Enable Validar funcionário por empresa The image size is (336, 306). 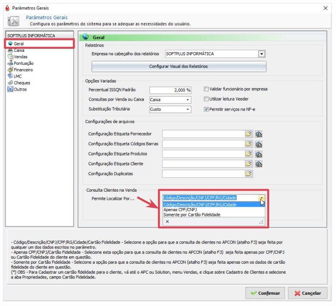(206, 89)
